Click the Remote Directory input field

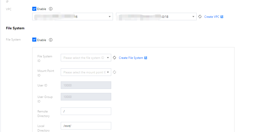point(86,111)
